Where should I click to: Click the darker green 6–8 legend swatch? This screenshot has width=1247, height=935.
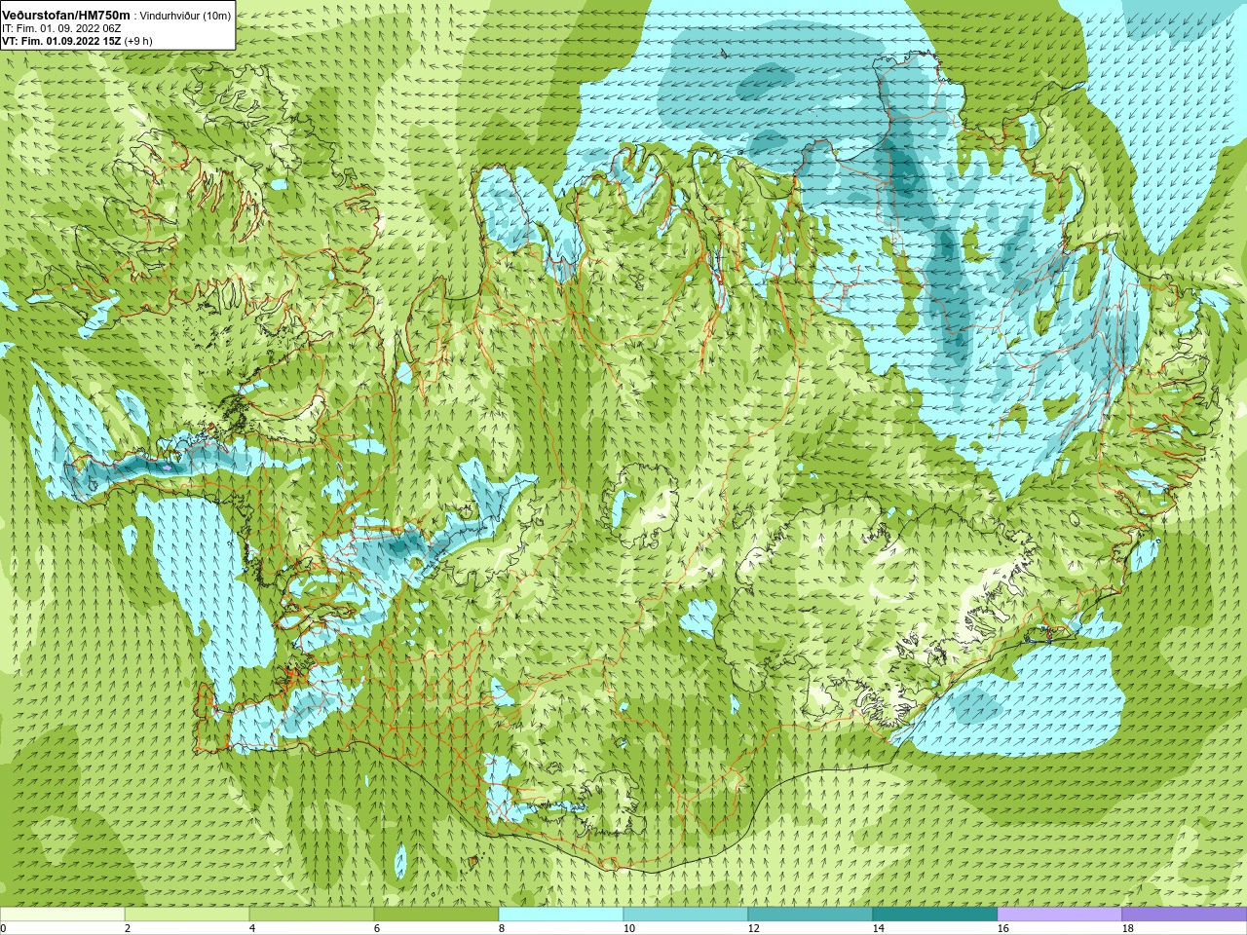436,915
